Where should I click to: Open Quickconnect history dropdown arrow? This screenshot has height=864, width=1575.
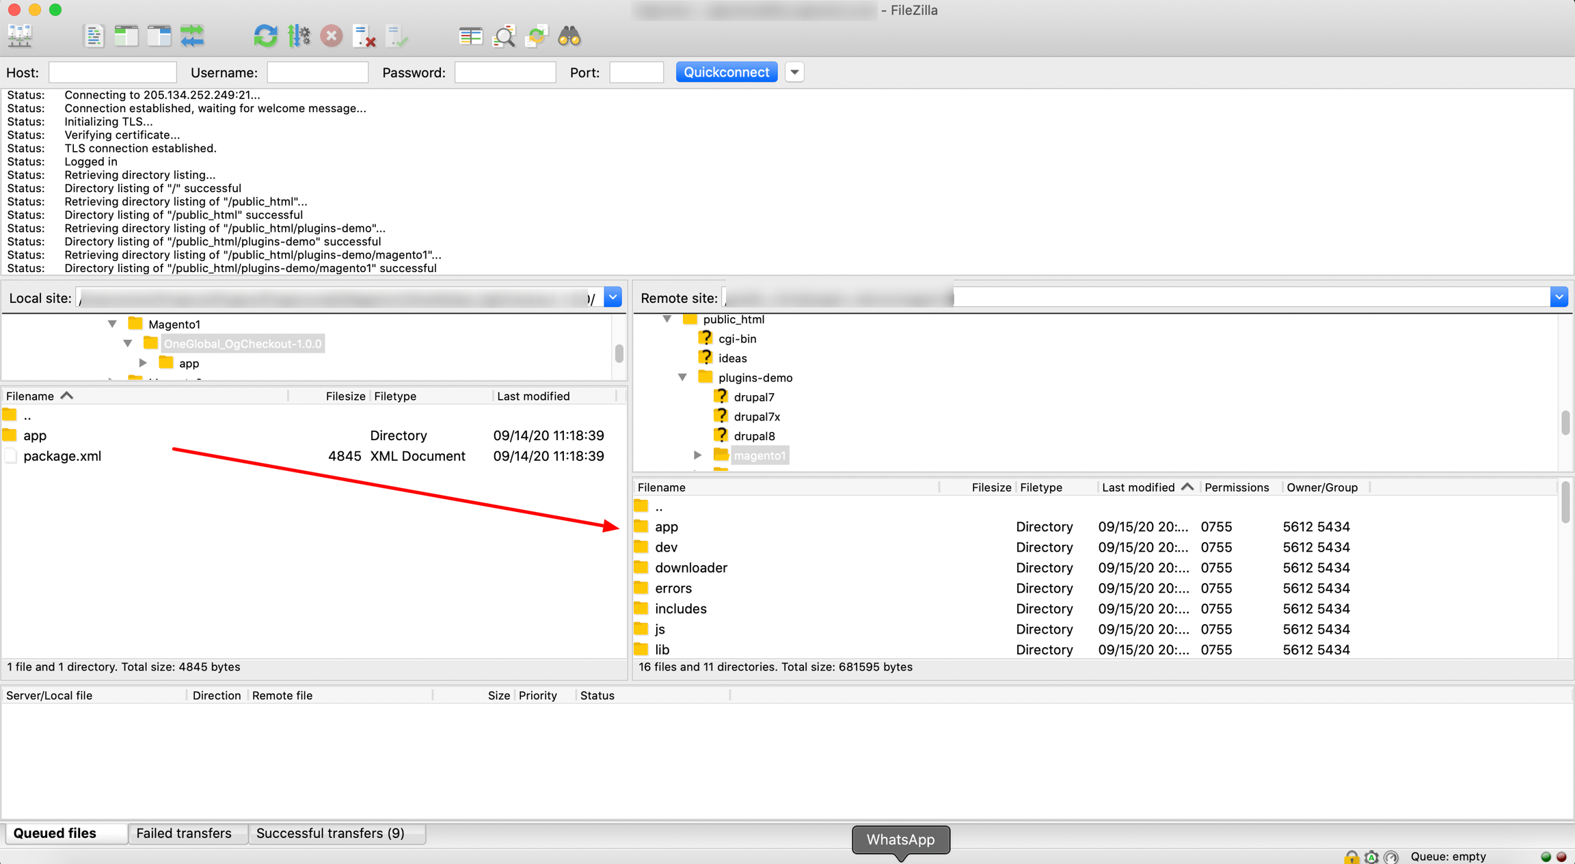(794, 72)
